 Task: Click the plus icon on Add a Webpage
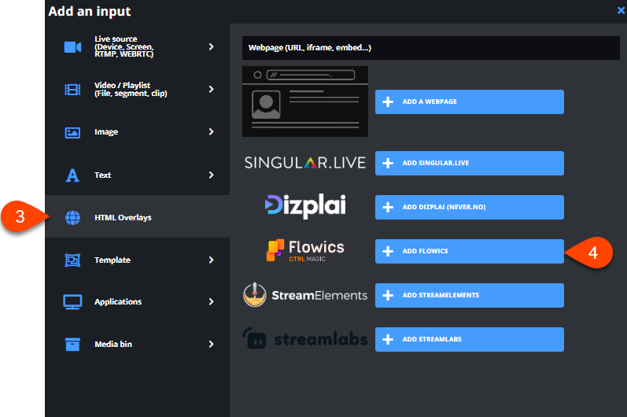[x=388, y=101]
